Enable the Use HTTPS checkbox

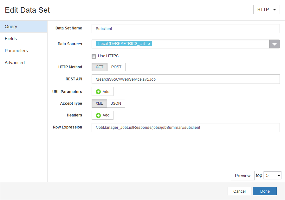click(94, 56)
